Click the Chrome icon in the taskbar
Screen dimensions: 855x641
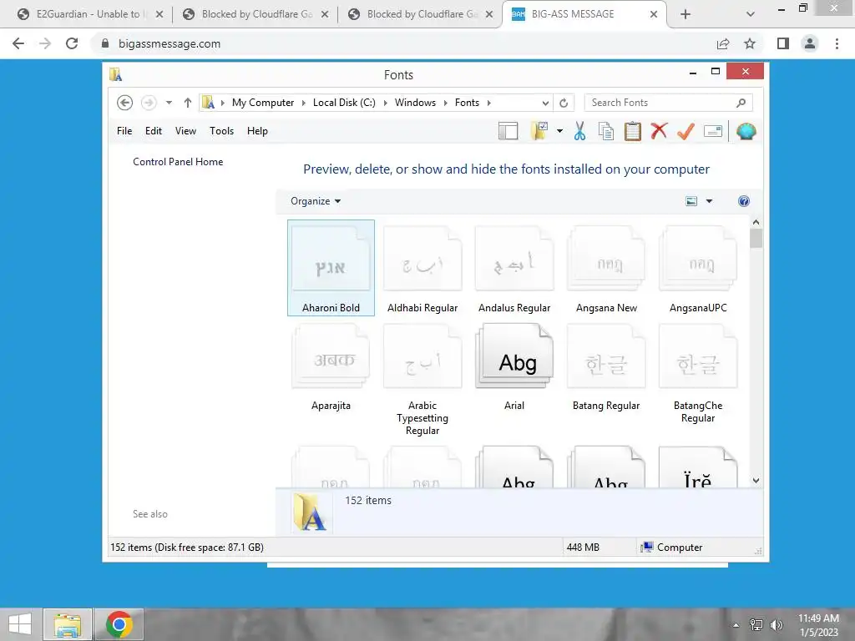click(x=119, y=624)
